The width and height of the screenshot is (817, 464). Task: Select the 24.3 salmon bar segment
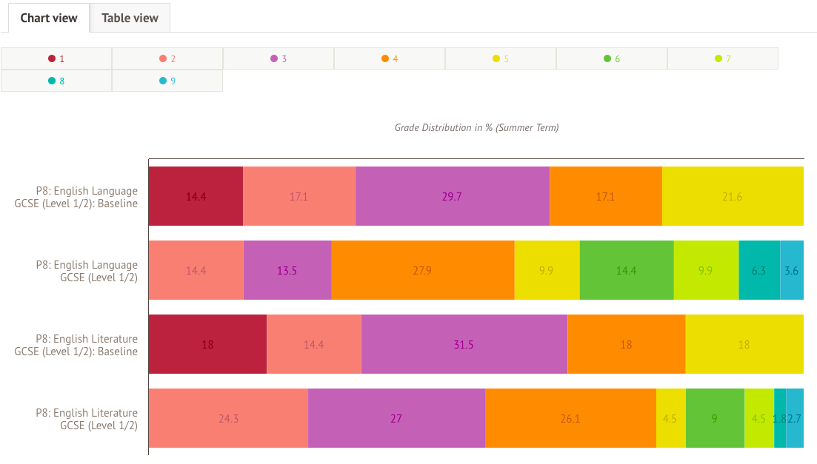point(228,418)
